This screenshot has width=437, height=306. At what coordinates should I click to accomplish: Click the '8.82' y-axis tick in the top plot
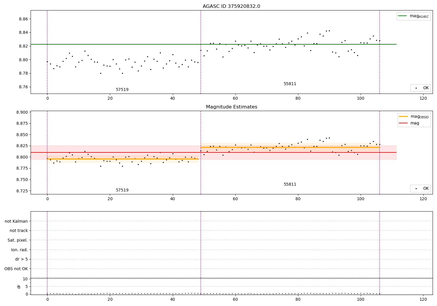coord(23,46)
